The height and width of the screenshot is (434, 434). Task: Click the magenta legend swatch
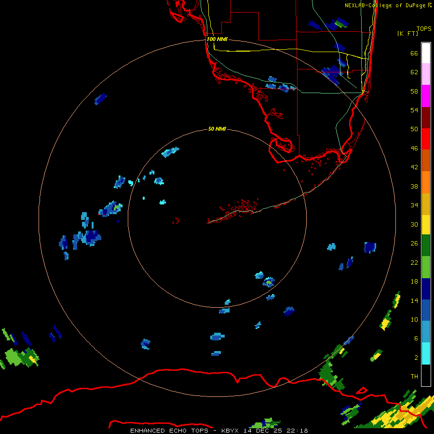click(x=426, y=96)
